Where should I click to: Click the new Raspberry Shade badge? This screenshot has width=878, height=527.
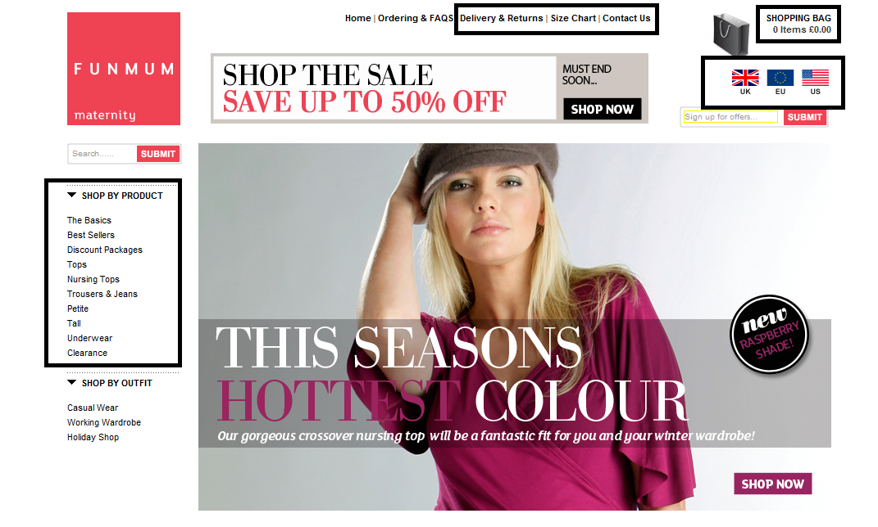click(x=770, y=334)
